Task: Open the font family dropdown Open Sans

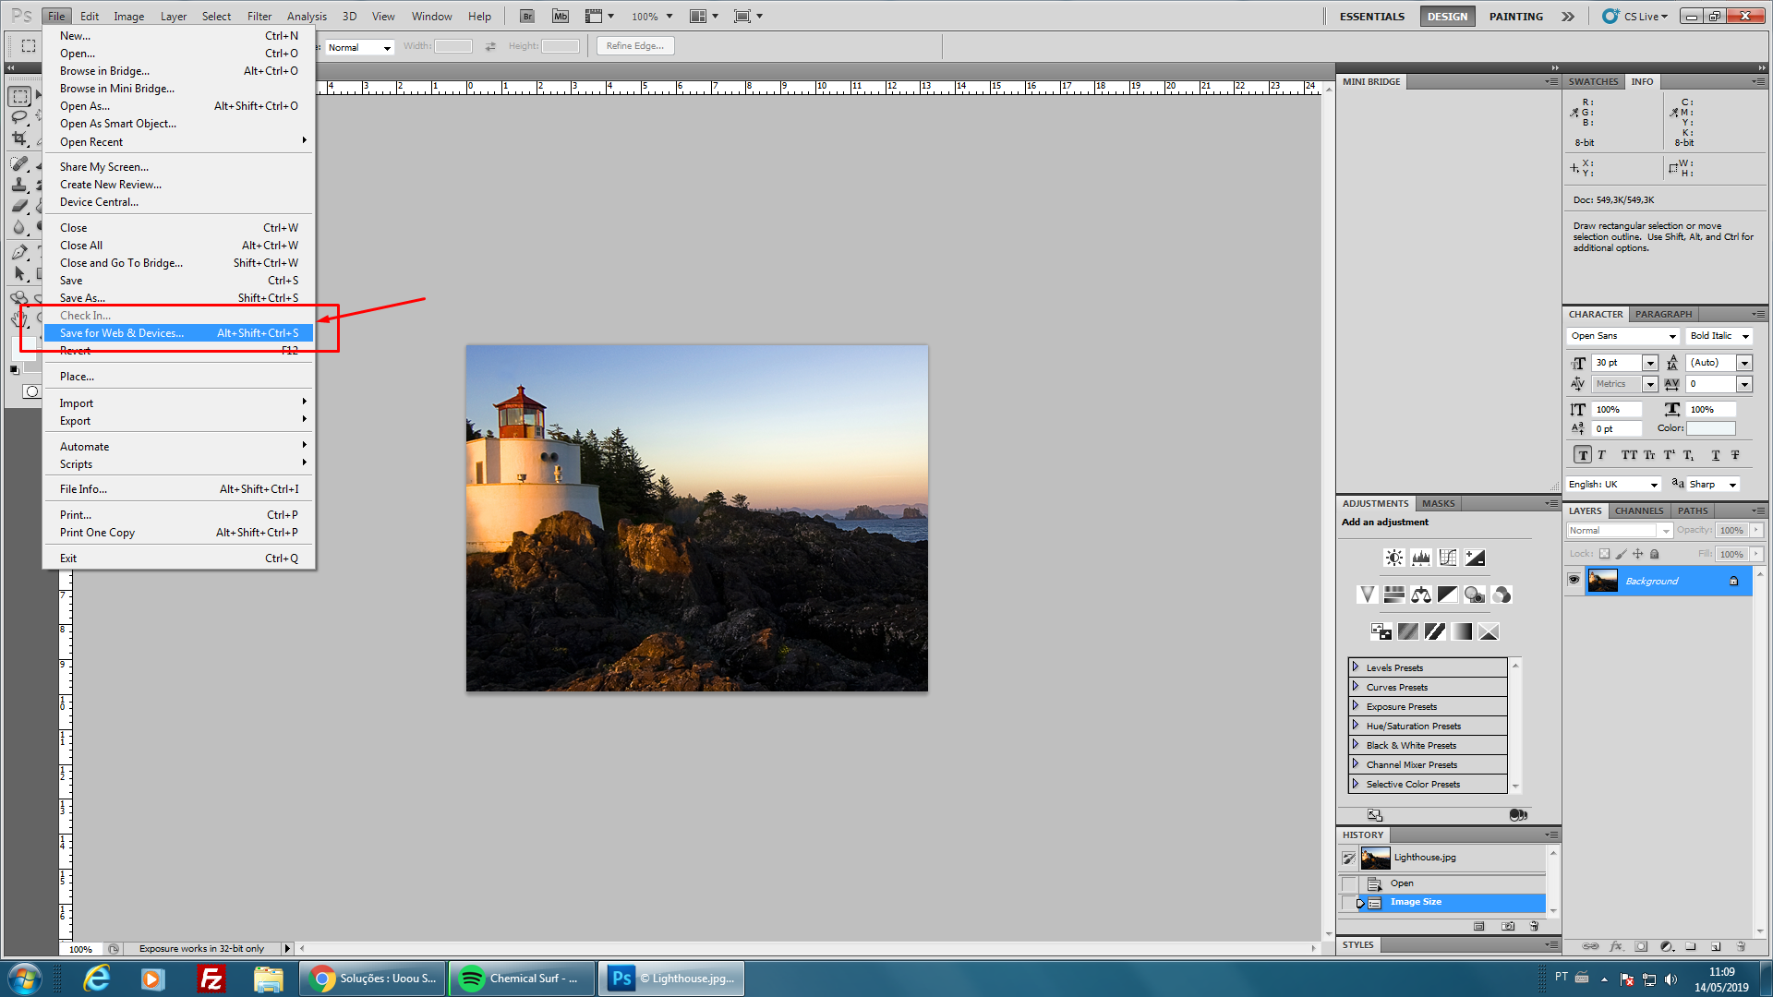Action: [x=1672, y=336]
